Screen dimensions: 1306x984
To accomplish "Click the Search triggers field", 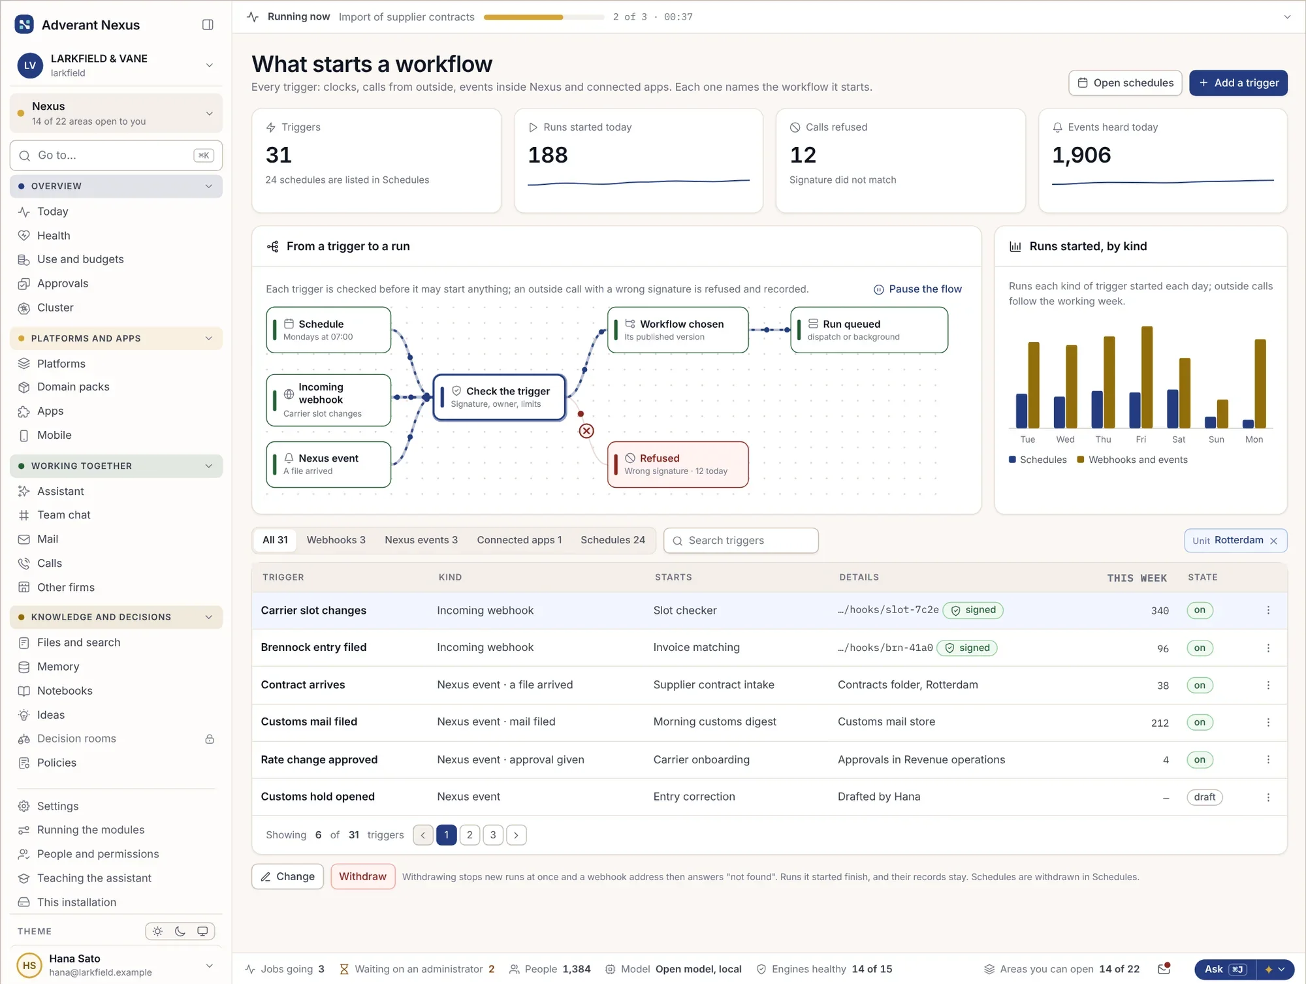I will click(x=741, y=541).
